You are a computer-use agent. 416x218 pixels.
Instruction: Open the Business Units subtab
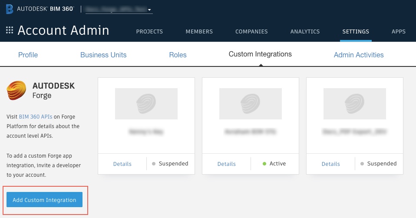[103, 55]
